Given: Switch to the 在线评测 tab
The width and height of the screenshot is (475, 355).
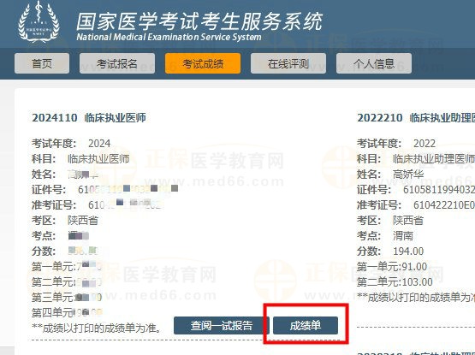Looking at the screenshot, I should pyautogui.click(x=288, y=63).
